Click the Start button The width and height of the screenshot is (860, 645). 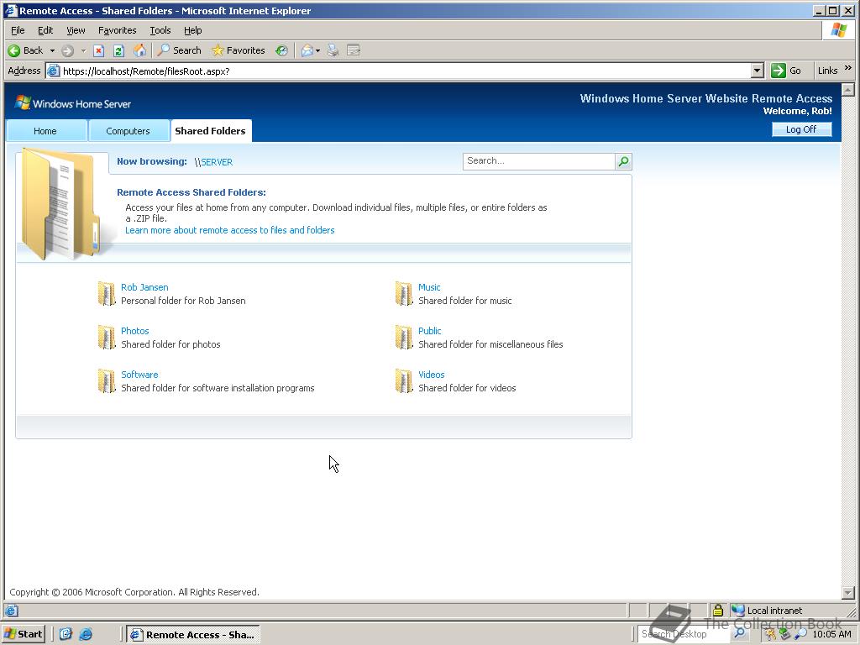coord(23,634)
